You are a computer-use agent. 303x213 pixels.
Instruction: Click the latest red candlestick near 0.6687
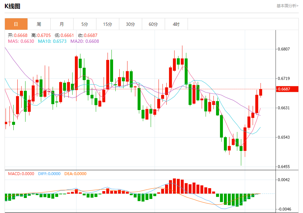pyautogui.click(x=261, y=92)
